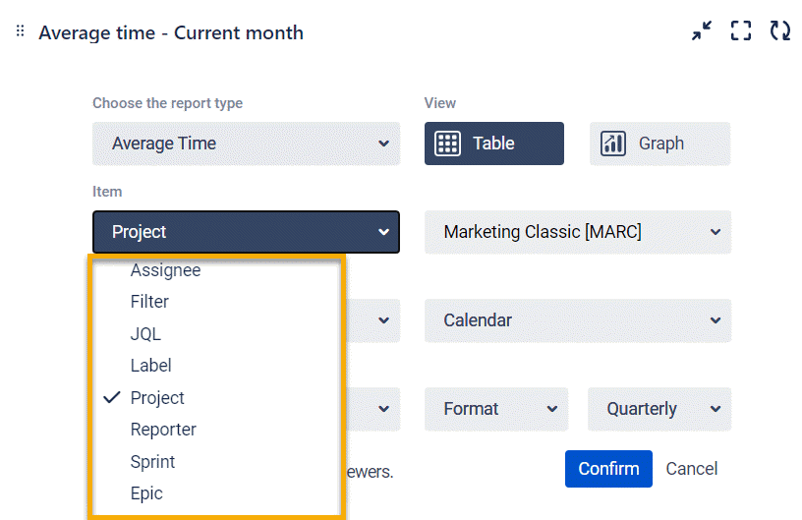Pick the Sprint option
Image resolution: width=802 pixels, height=520 pixels.
(x=152, y=462)
